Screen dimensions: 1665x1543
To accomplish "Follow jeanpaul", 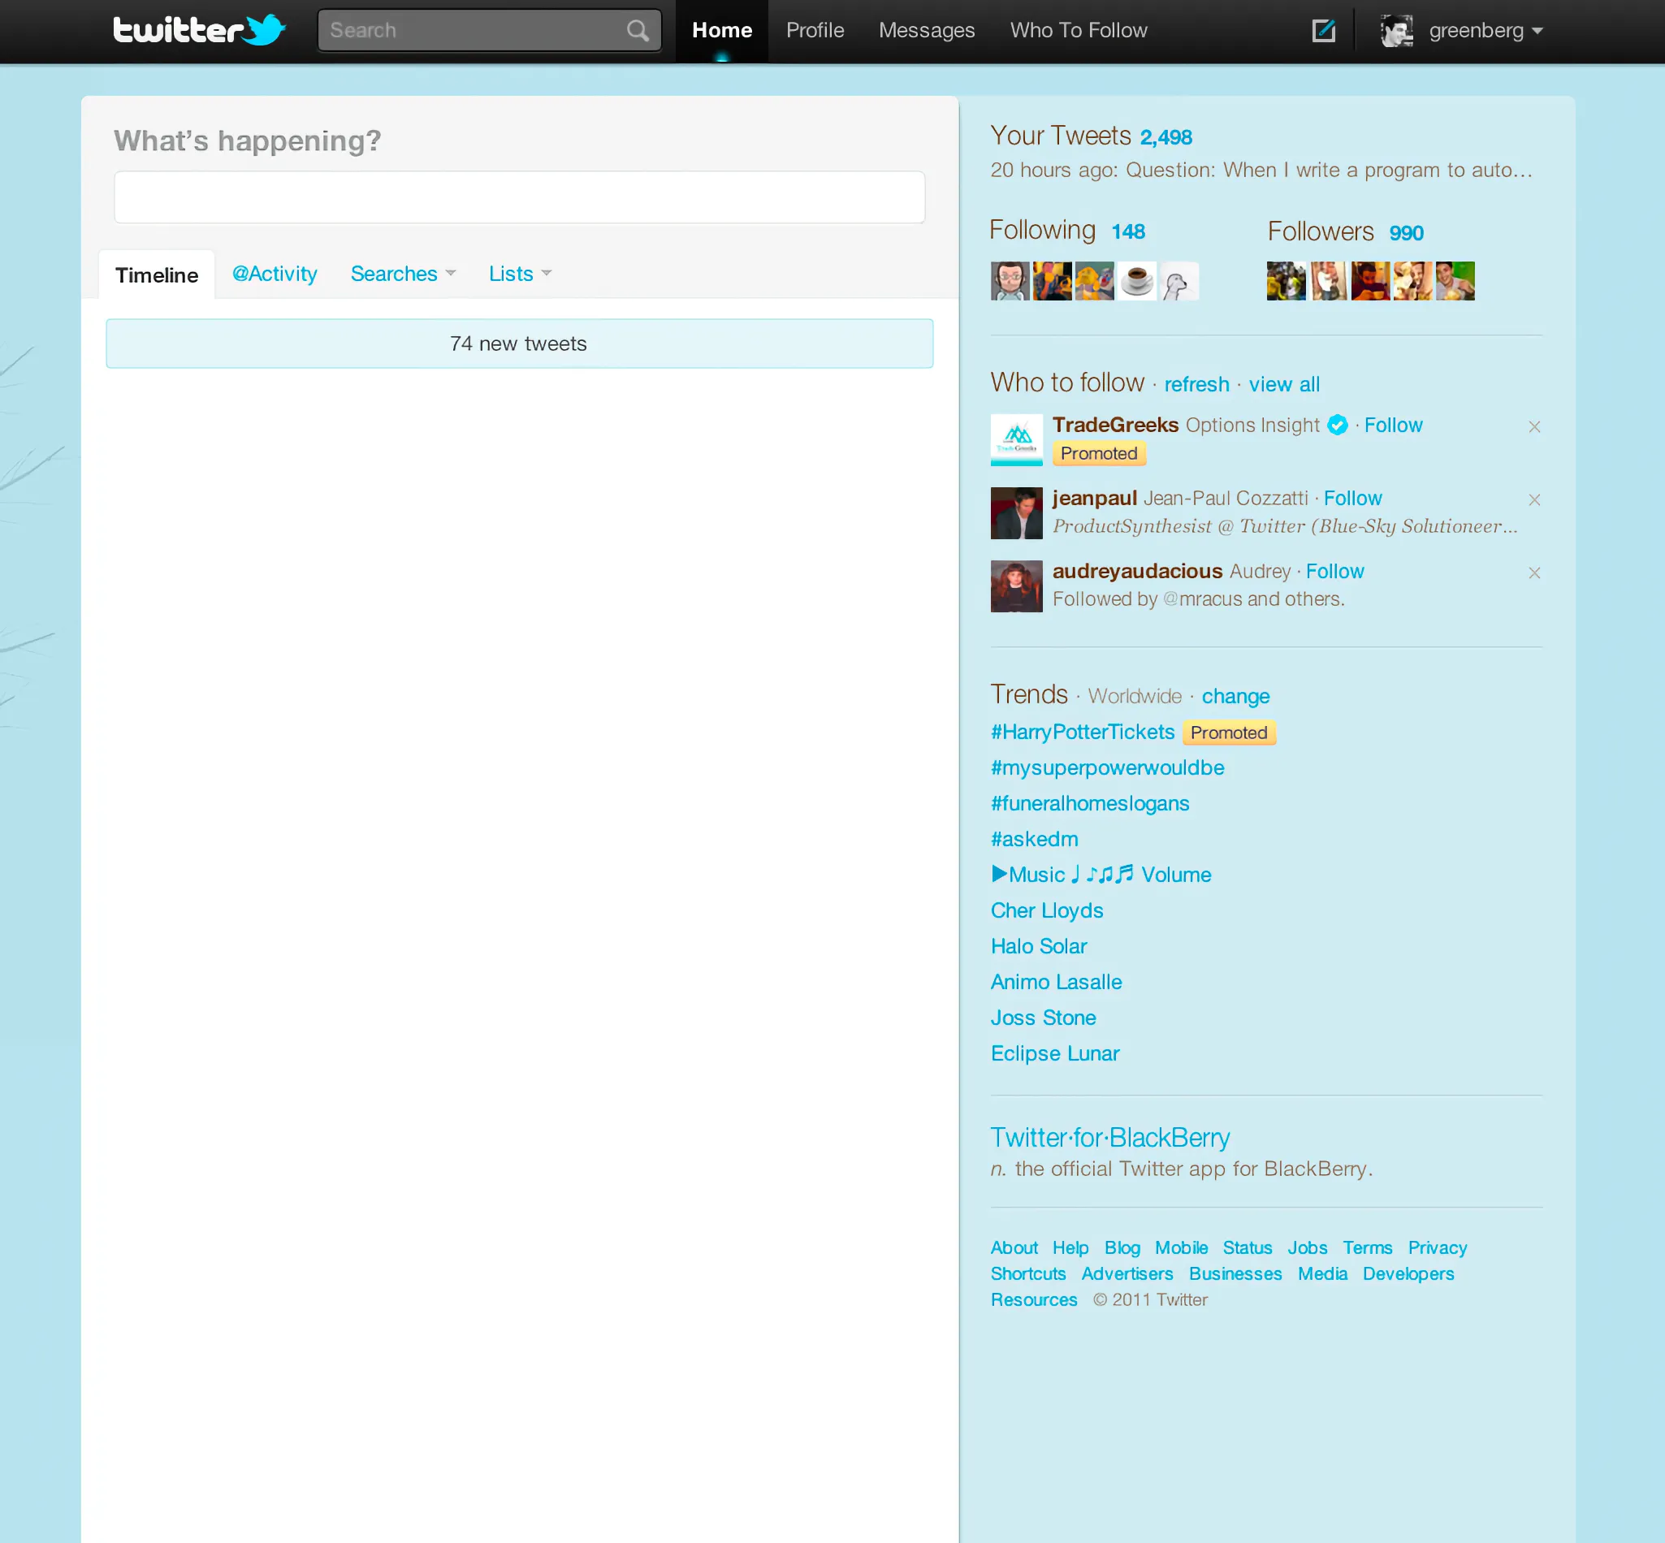I will tap(1352, 499).
